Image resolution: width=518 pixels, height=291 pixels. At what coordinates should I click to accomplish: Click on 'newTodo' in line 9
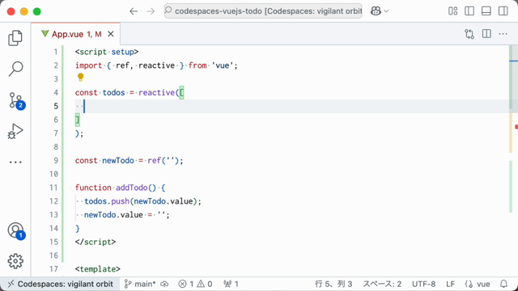click(x=118, y=161)
